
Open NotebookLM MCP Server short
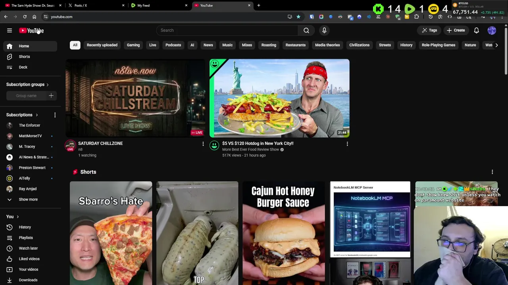point(370,233)
